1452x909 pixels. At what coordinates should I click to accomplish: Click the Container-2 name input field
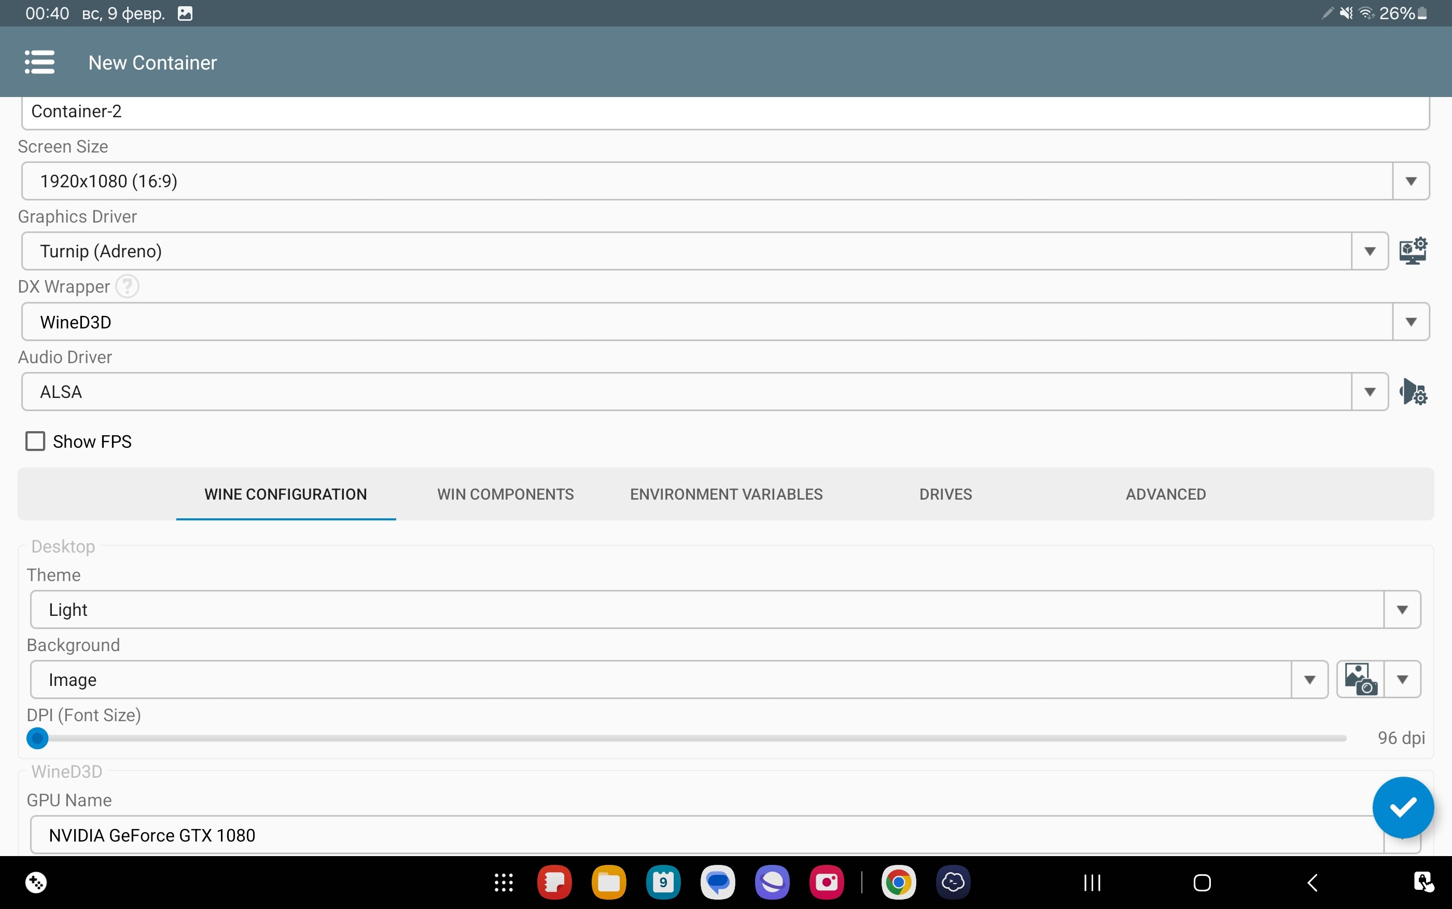pyautogui.click(x=721, y=112)
